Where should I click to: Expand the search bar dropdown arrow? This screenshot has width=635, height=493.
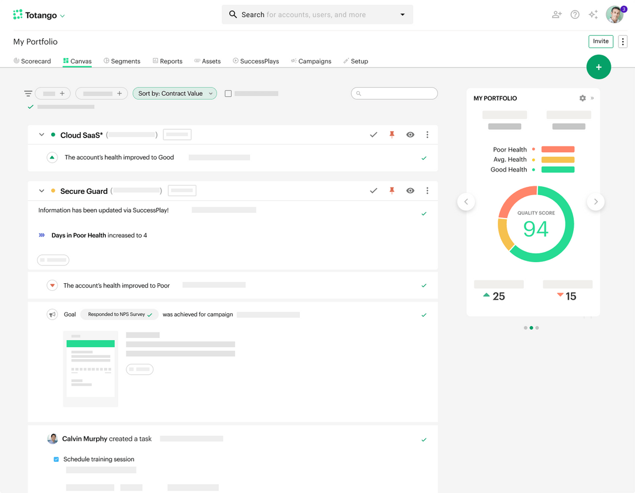click(x=402, y=14)
